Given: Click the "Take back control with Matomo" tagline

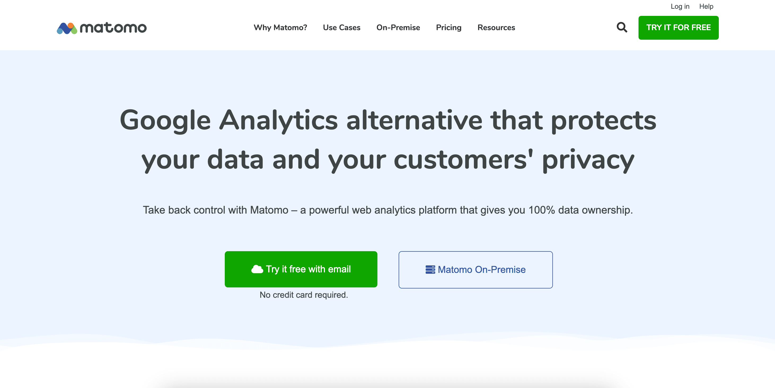Looking at the screenshot, I should [x=215, y=210].
